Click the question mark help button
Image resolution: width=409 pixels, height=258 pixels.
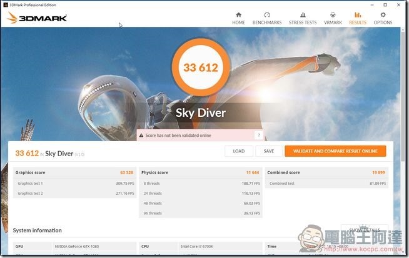[258, 135]
